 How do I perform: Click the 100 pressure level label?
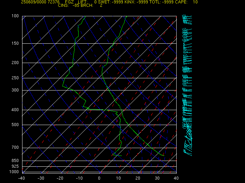click(15, 16)
